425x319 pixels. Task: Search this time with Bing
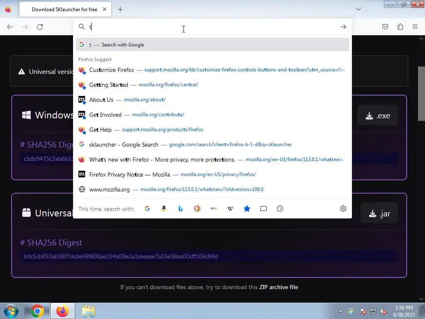click(181, 209)
